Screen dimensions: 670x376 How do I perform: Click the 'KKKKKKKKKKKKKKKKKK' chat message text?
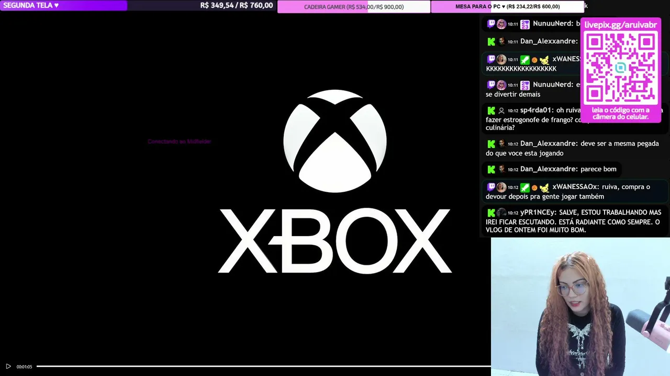point(521,69)
